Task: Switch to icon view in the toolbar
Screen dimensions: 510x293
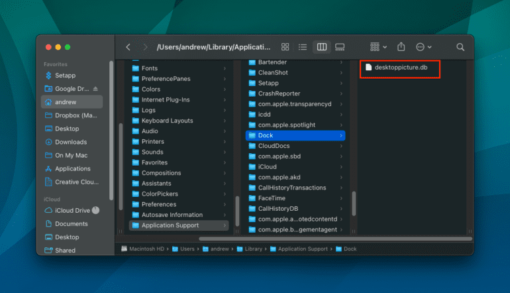Action: (x=285, y=47)
